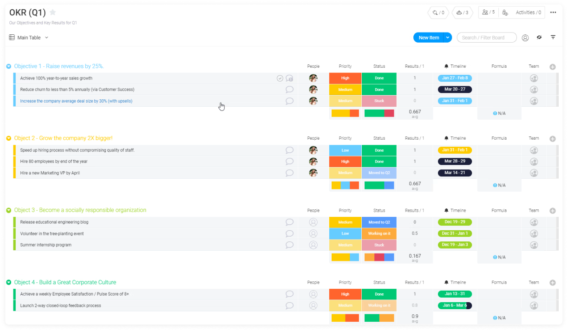Image resolution: width=568 pixels, height=331 pixels.
Task: Collapse the Object 4 group
Action: coord(8,282)
